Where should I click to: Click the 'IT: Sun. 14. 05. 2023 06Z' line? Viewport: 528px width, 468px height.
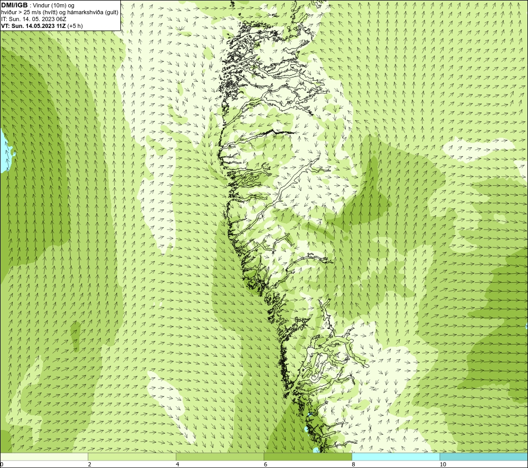click(x=34, y=19)
